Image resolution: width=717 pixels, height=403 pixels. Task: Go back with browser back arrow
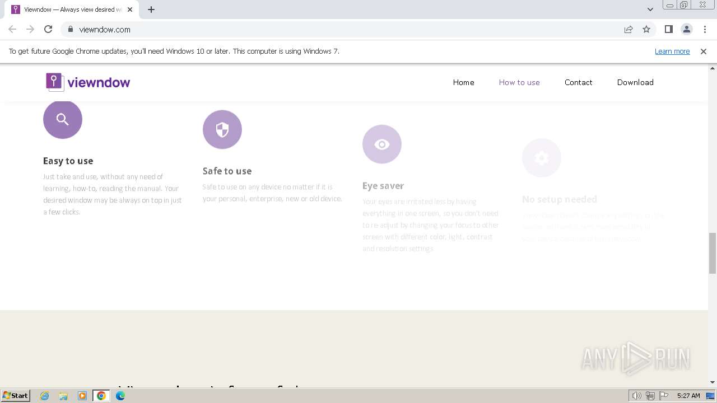12,29
